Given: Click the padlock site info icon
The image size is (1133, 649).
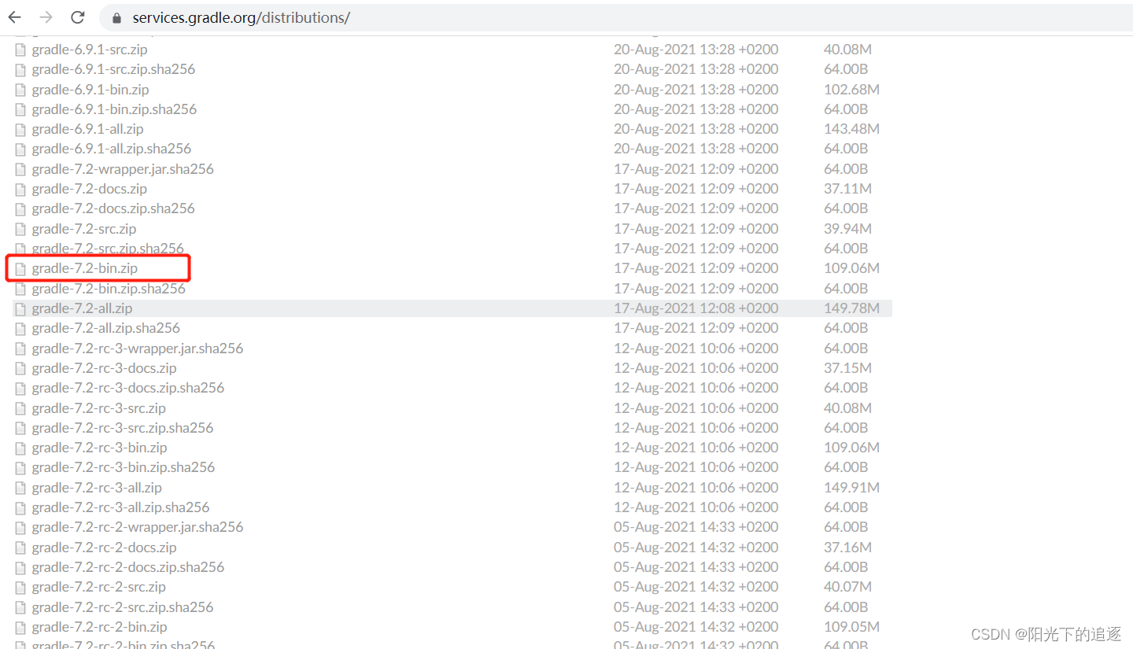Looking at the screenshot, I should coord(117,18).
